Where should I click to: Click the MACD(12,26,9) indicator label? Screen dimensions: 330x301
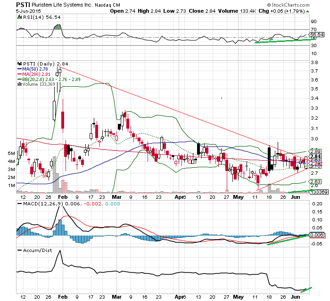(44, 203)
